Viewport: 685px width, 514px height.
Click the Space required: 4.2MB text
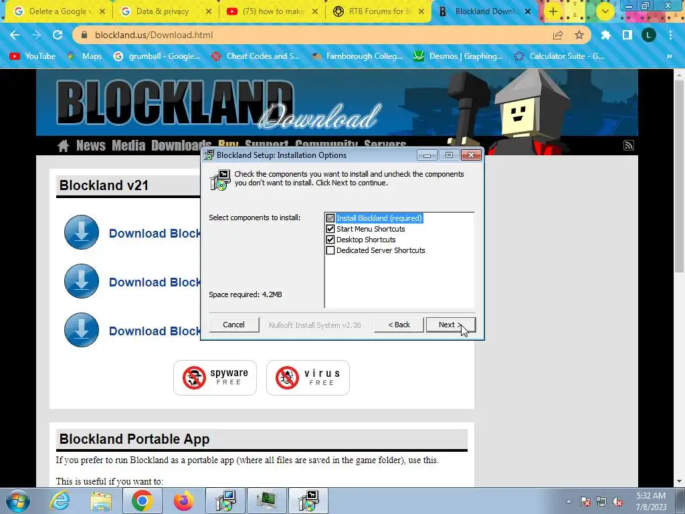point(246,294)
